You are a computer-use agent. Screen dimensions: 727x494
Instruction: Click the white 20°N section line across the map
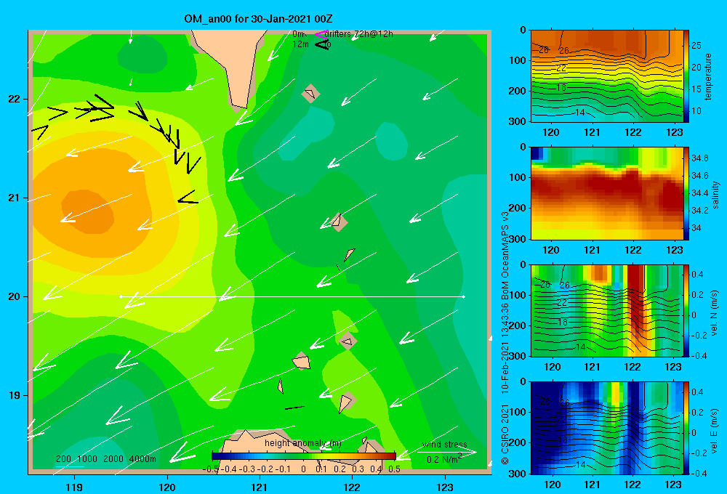[292, 296]
